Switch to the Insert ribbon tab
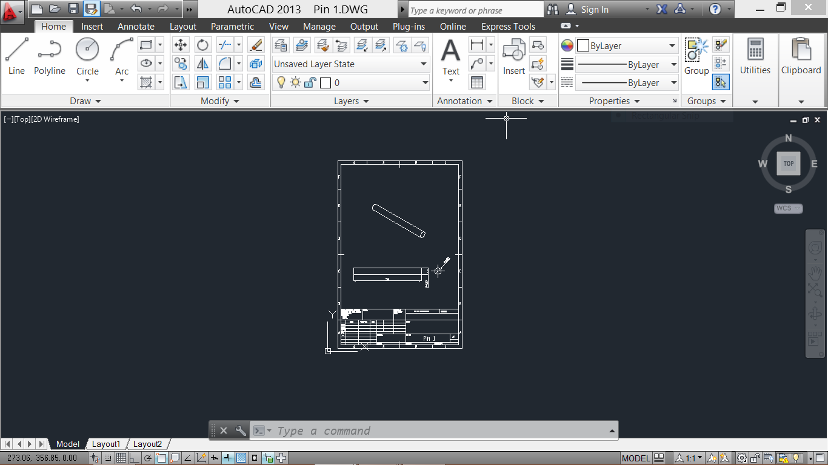This screenshot has width=828, height=465. click(x=92, y=27)
